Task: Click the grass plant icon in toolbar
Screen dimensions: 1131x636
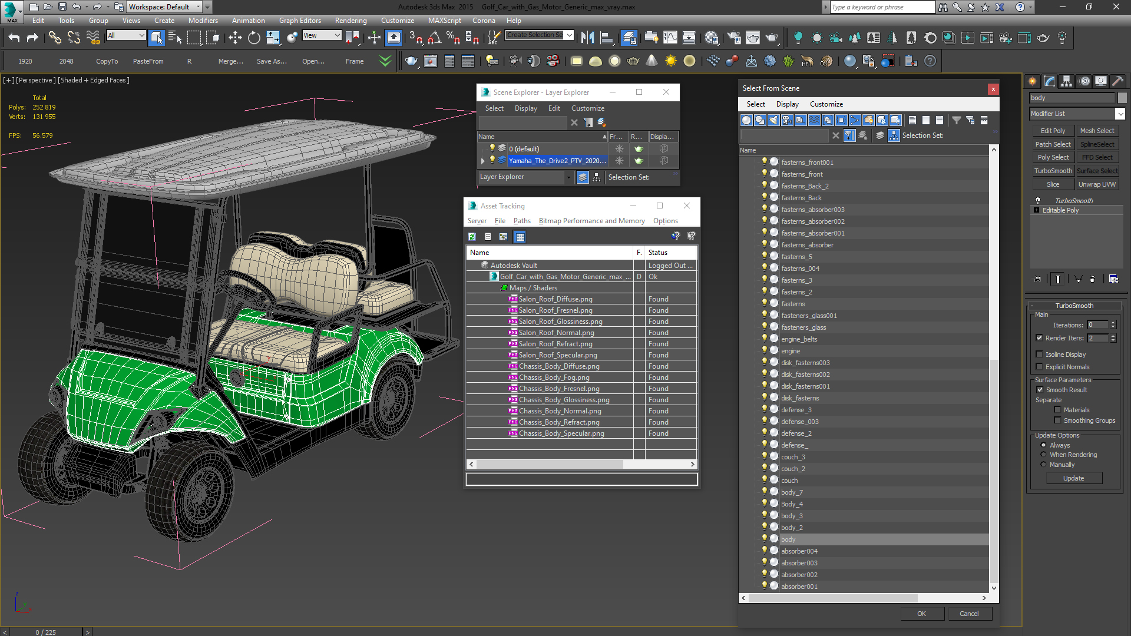Action: 789,61
